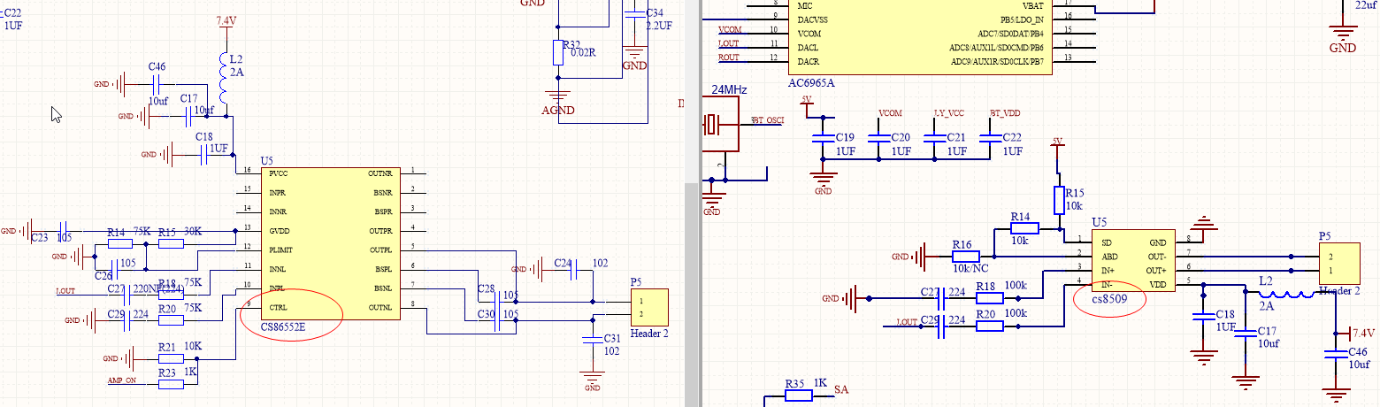Click the CTRL pin label
The height and width of the screenshot is (407, 1380).
point(279,307)
